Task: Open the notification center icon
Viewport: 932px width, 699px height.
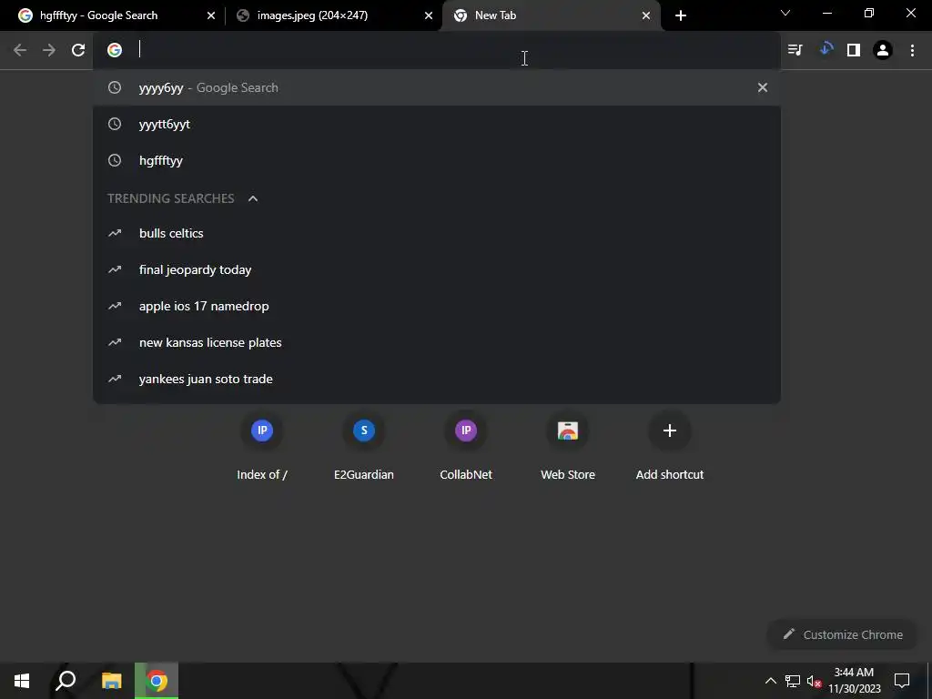Action: [902, 681]
